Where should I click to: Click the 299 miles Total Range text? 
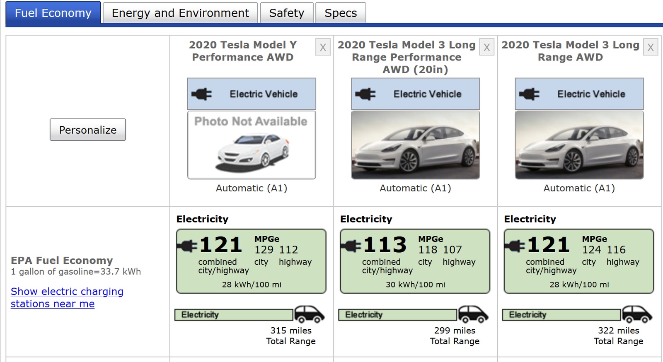pos(455,336)
